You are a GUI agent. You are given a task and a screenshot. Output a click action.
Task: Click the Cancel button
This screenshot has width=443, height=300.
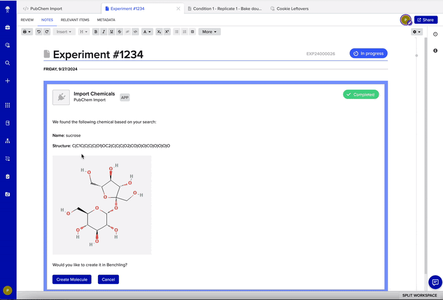[x=108, y=280]
